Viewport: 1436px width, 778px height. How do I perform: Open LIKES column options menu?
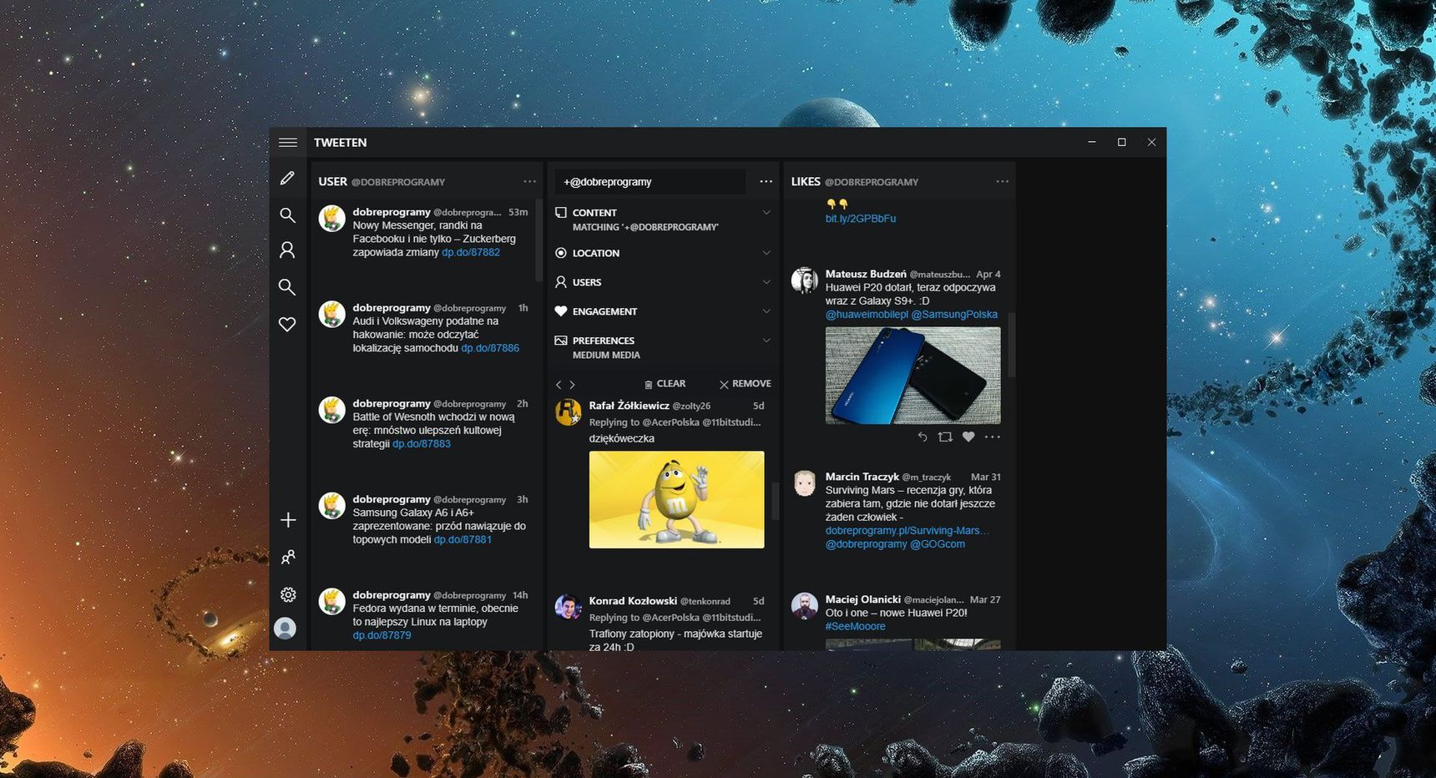(1003, 181)
